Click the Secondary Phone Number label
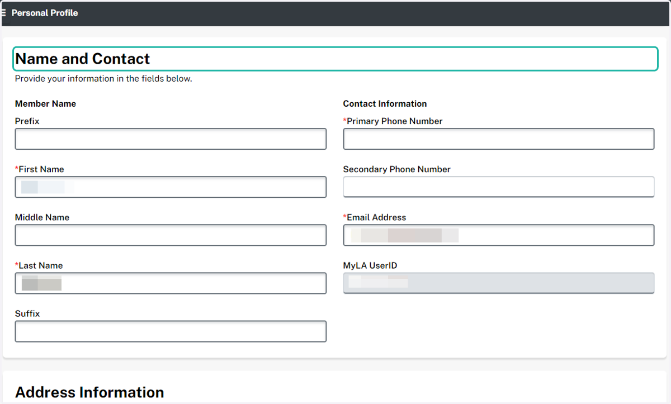The height and width of the screenshot is (404, 671). (x=397, y=169)
